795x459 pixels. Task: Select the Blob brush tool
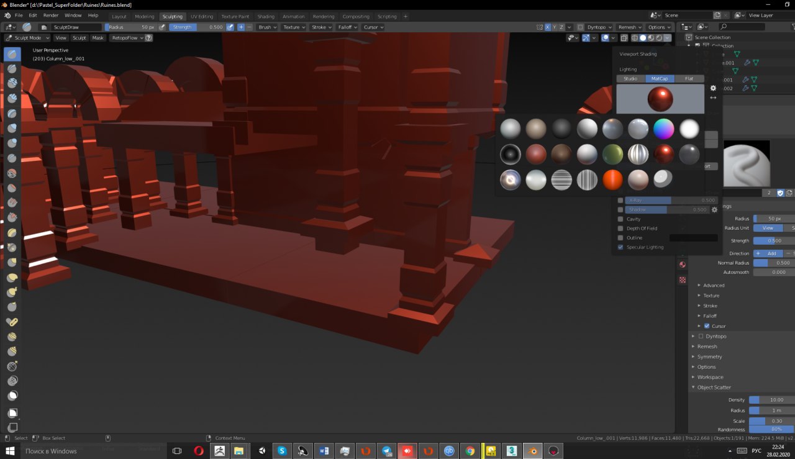(12, 143)
